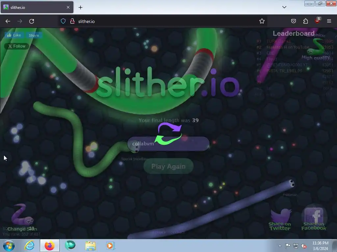Click the Leaderboard heading
The height and width of the screenshot is (252, 337).
click(x=294, y=33)
